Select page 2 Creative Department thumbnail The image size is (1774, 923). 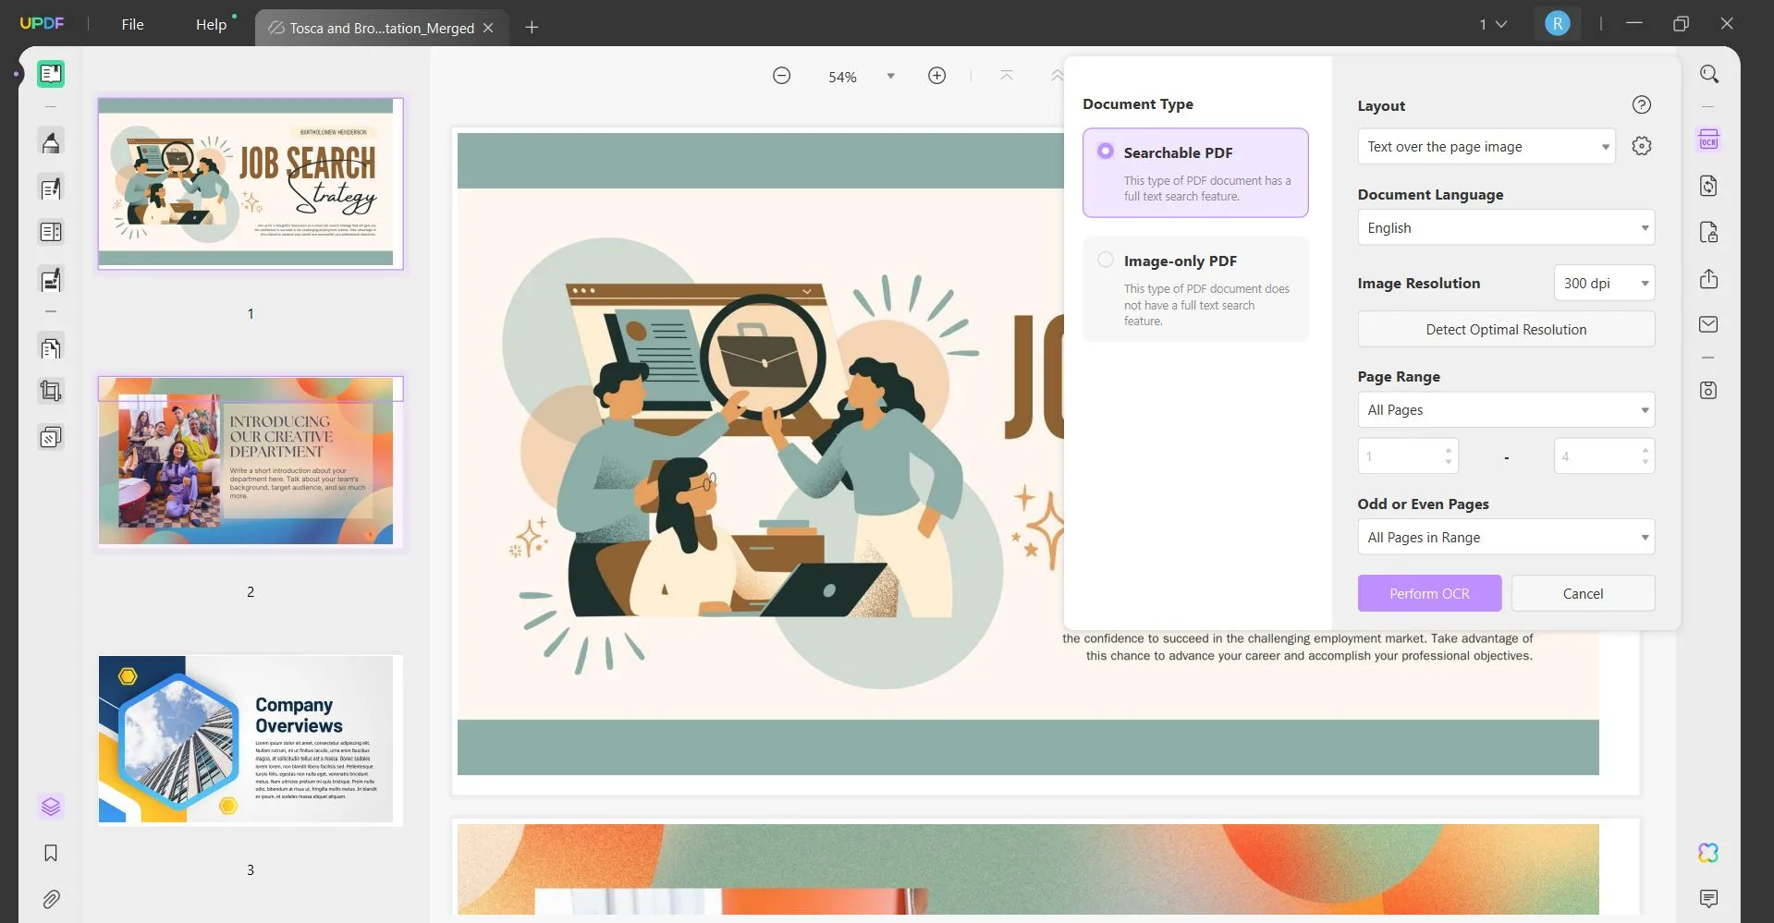251,461
